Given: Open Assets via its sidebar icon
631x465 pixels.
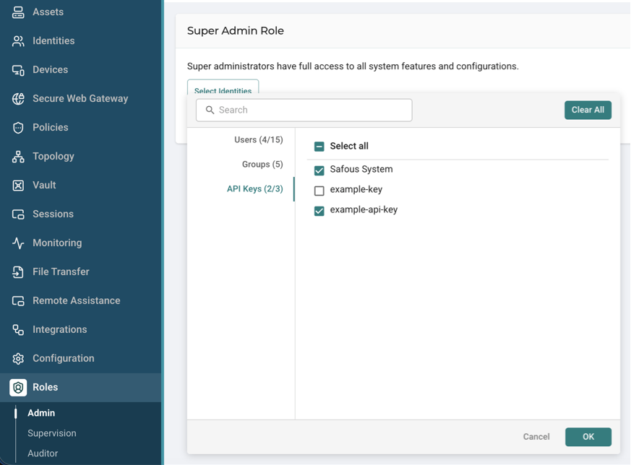Looking at the screenshot, I should pyautogui.click(x=18, y=12).
